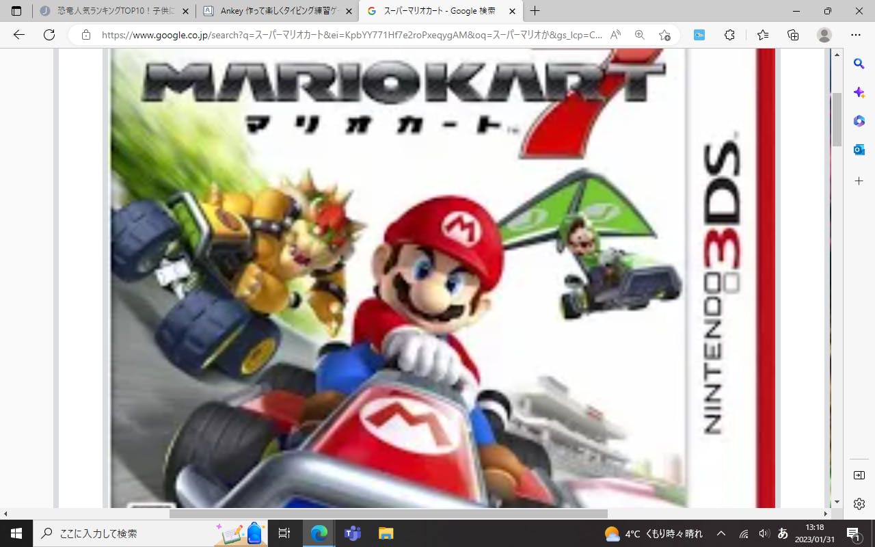The image size is (875, 547).
Task: Click the sidebar Search magnifier icon
Action: point(859,64)
